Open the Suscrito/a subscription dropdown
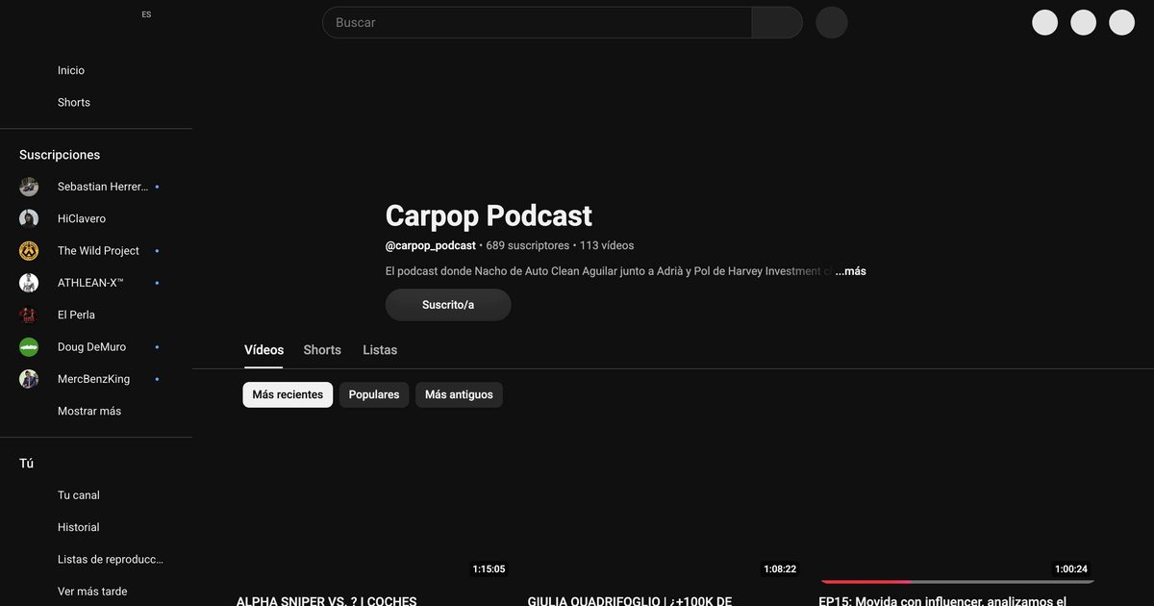The width and height of the screenshot is (1154, 606). (448, 305)
